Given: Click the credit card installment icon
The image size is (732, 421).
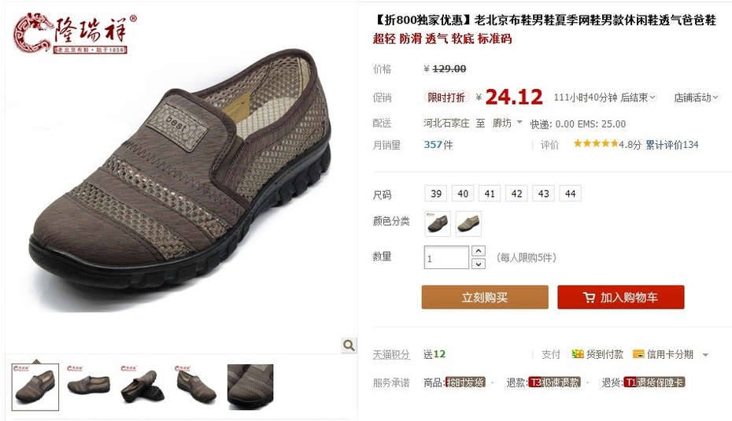Looking at the screenshot, I should (x=638, y=354).
